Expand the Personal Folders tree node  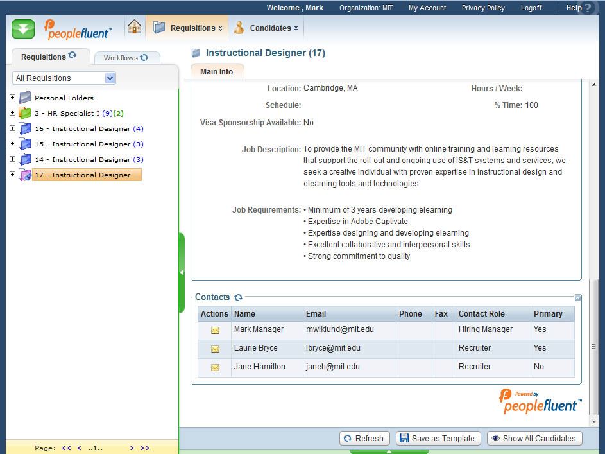pyautogui.click(x=12, y=98)
